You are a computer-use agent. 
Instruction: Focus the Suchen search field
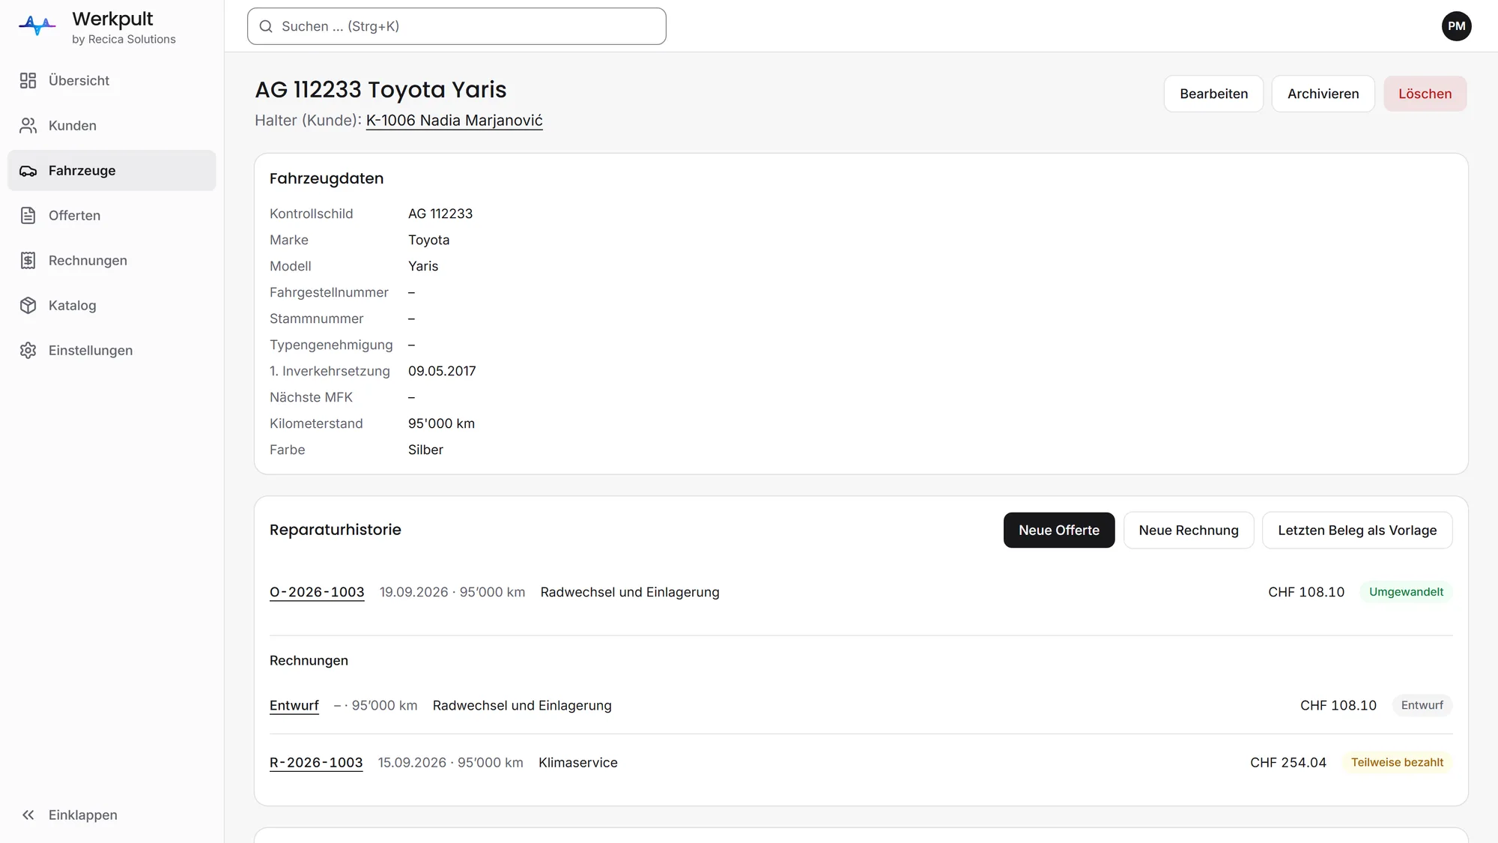point(456,26)
